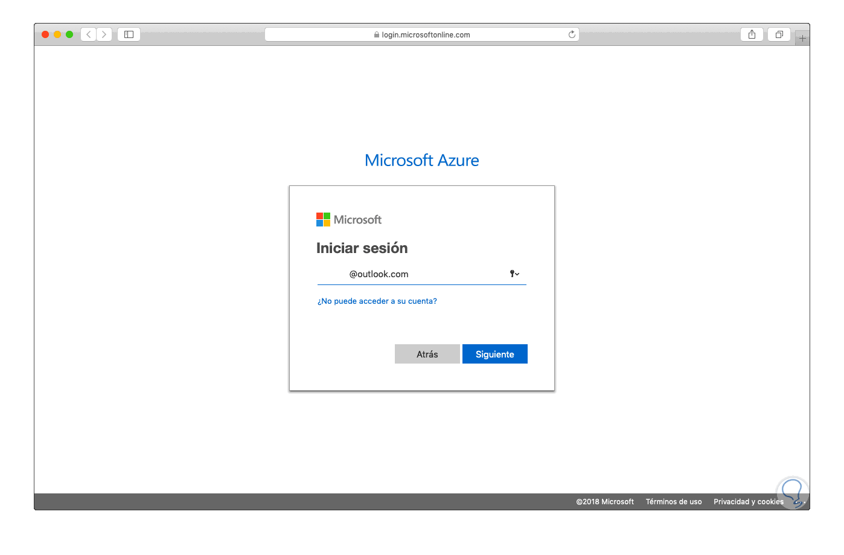Maximize Safari with the green button

(x=69, y=34)
